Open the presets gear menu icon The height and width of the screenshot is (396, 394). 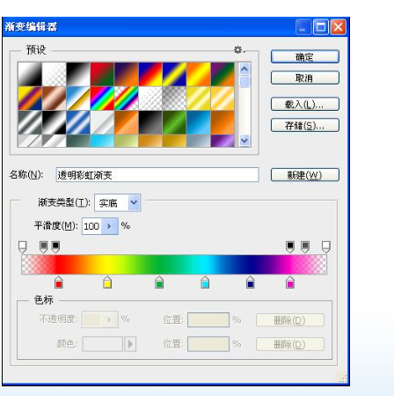tap(239, 50)
